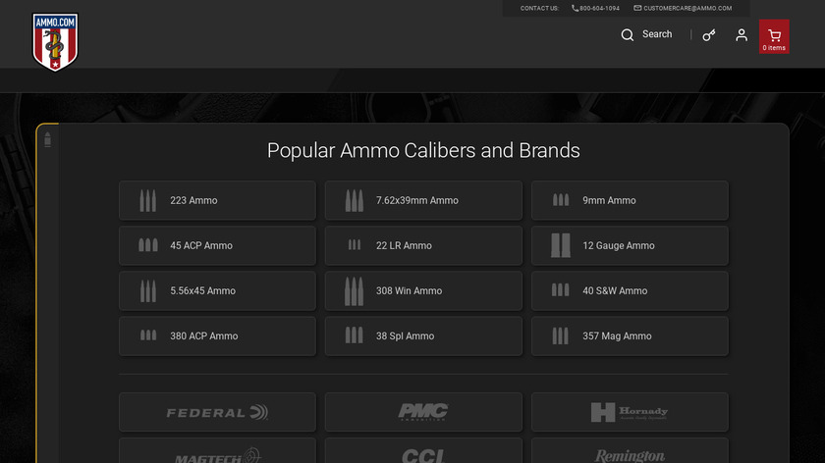
Task: Choose the 12 Gauge Ammo text label
Action: (x=619, y=246)
